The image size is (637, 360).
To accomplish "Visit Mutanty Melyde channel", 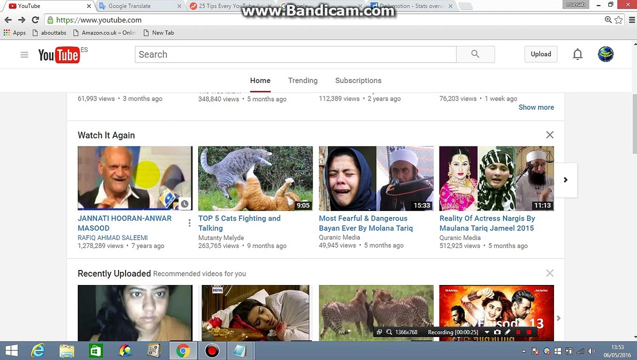I will 221,238.
